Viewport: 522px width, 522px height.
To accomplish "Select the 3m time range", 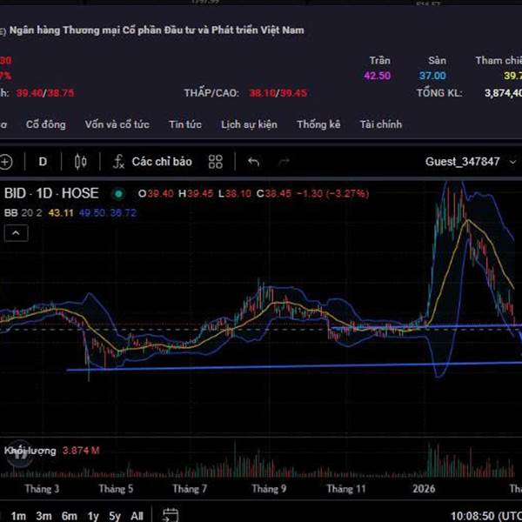I will (x=43, y=516).
